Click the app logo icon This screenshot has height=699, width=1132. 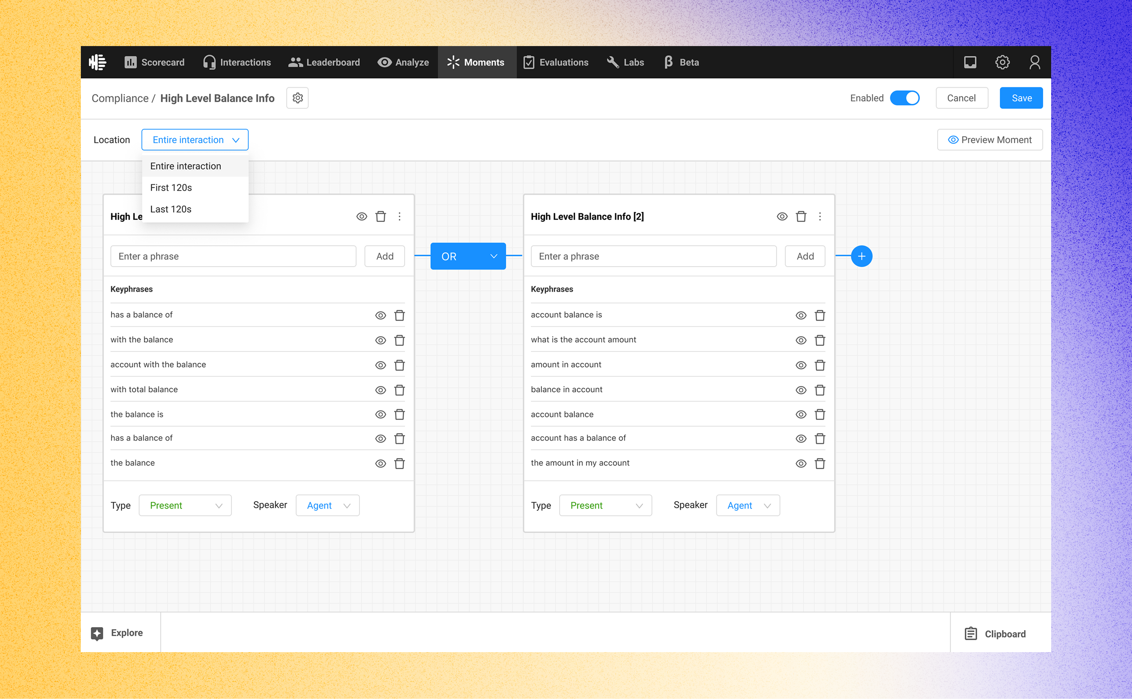tap(97, 62)
